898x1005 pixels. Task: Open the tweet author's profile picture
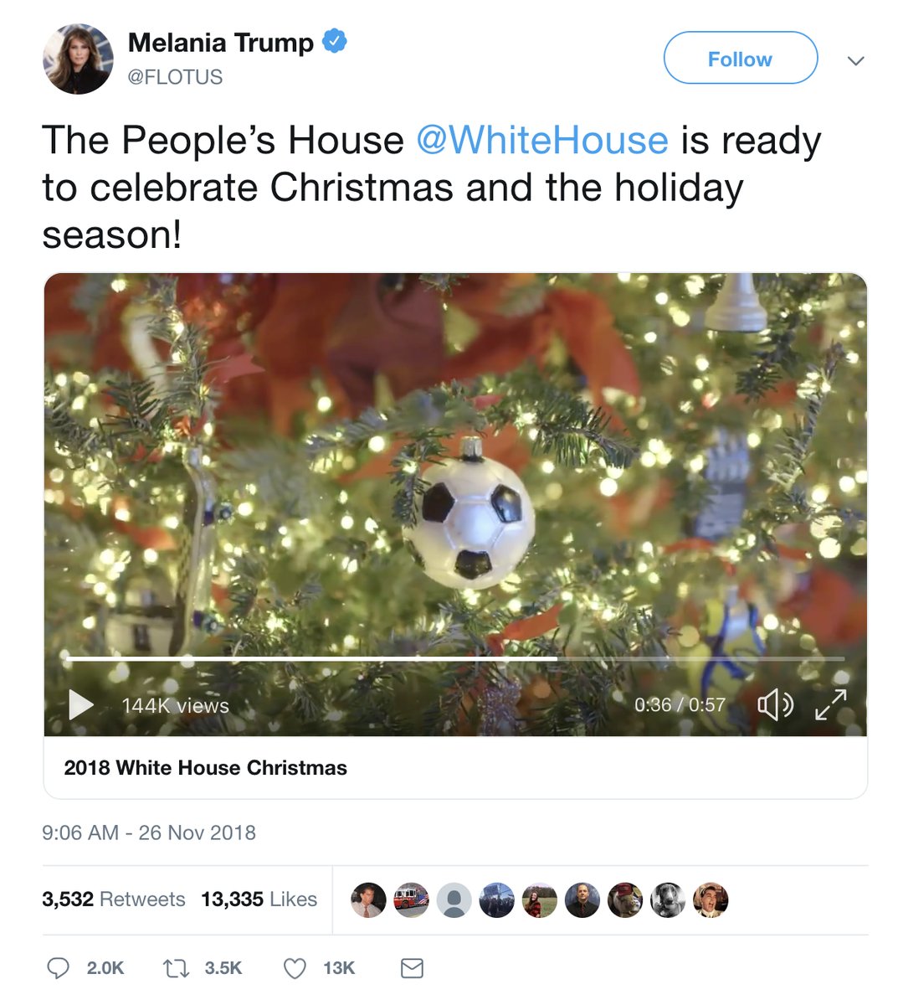[78, 59]
